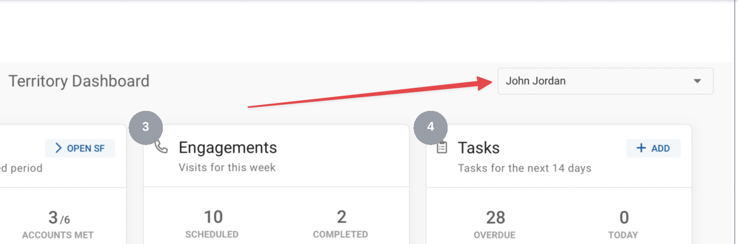Image resolution: width=738 pixels, height=244 pixels.
Task: View the 10 Scheduled engagements count
Action: tap(213, 217)
